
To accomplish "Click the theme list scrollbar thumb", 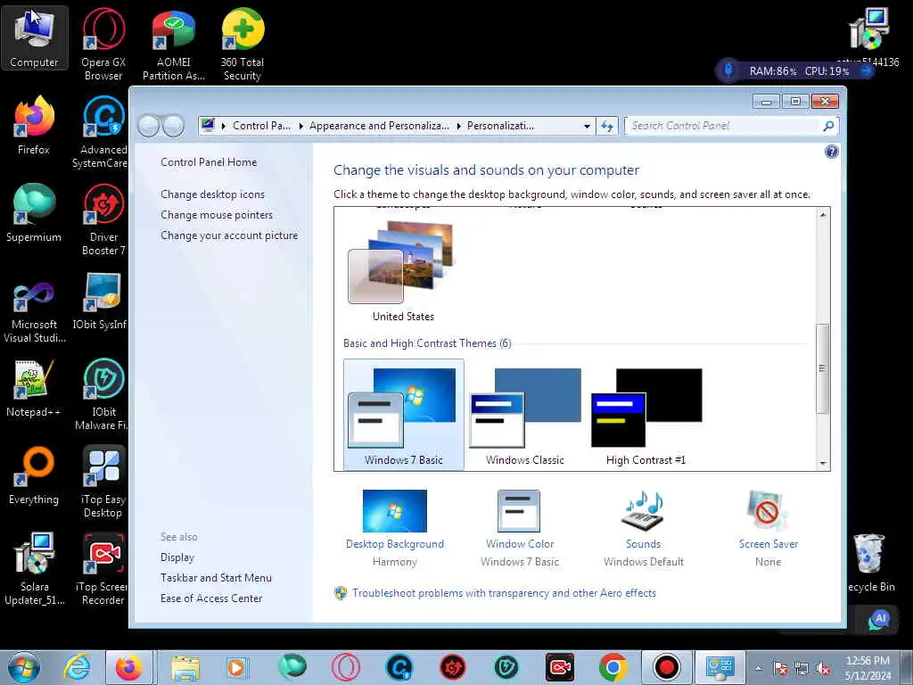I will [822, 368].
